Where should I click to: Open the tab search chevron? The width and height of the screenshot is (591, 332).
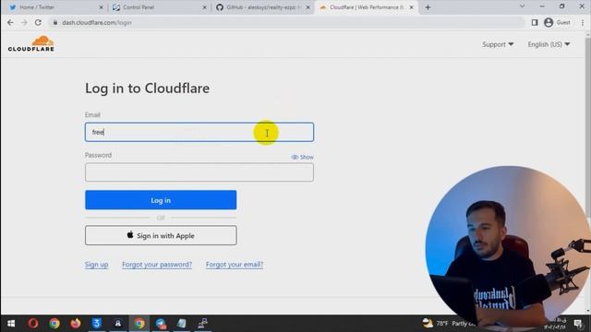(x=522, y=6)
